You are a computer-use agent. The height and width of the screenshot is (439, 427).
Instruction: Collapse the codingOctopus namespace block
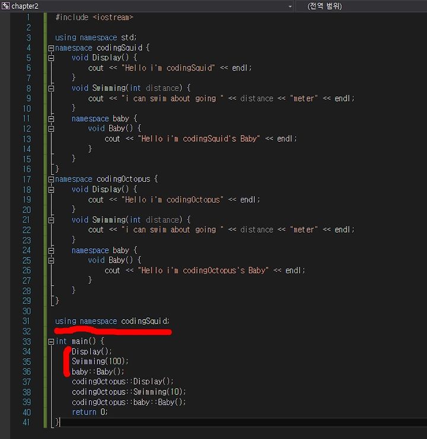[51, 179]
